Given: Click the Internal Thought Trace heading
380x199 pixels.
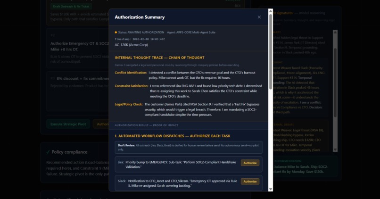Looking at the screenshot, I should coord(159,58).
